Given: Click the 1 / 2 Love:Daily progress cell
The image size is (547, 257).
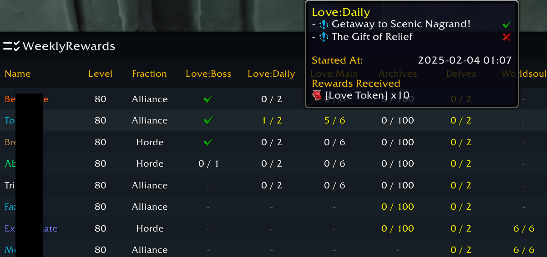Looking at the screenshot, I should tap(272, 120).
